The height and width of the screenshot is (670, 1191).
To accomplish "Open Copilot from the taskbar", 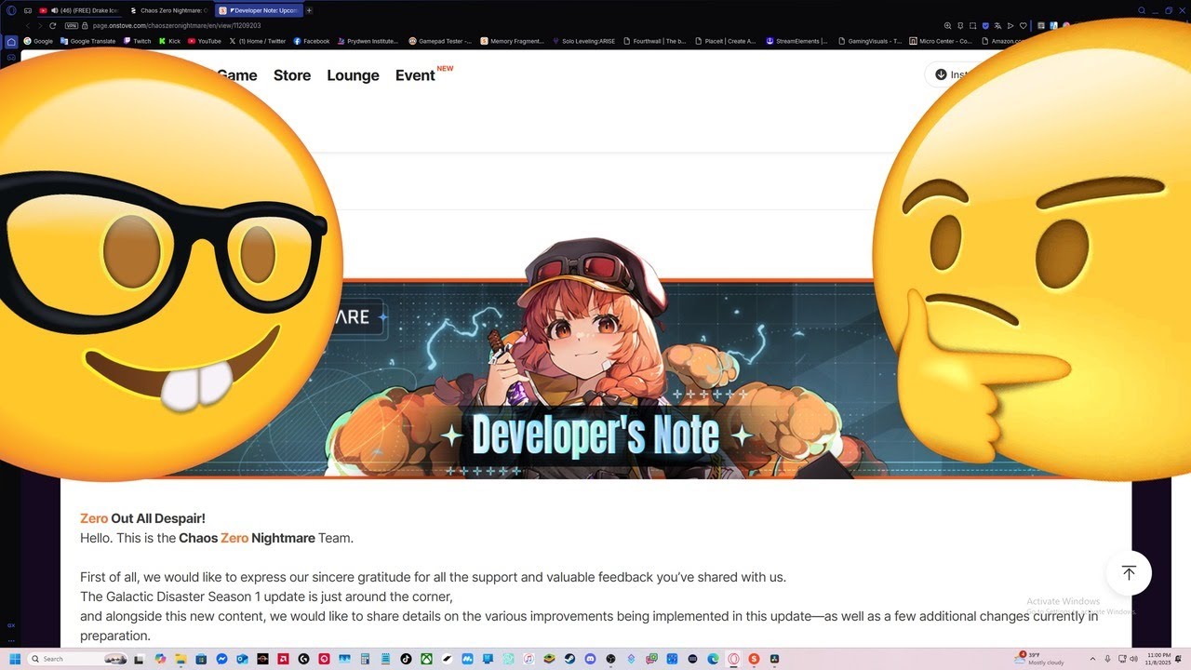I will pyautogui.click(x=160, y=659).
